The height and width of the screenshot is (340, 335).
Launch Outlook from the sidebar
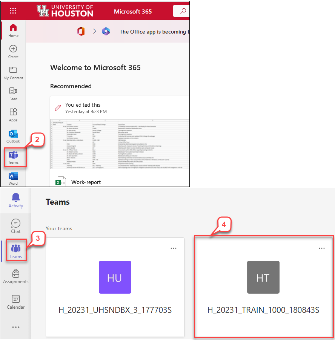pos(13,136)
